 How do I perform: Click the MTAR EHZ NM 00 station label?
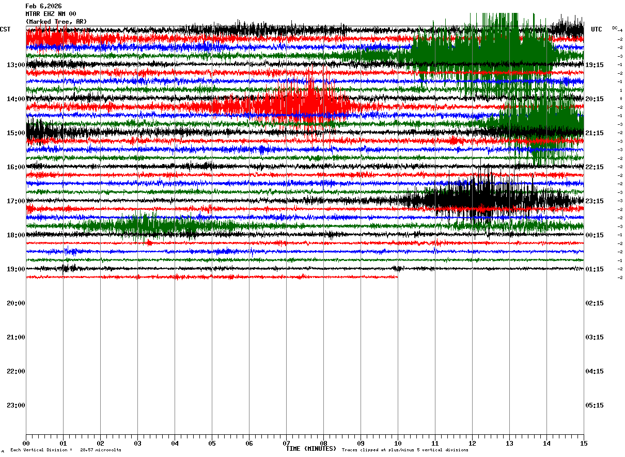click(51, 14)
